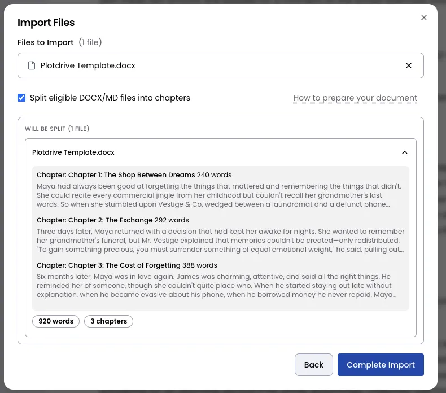Click the Import Files dialog title
The width and height of the screenshot is (446, 393).
46,23
